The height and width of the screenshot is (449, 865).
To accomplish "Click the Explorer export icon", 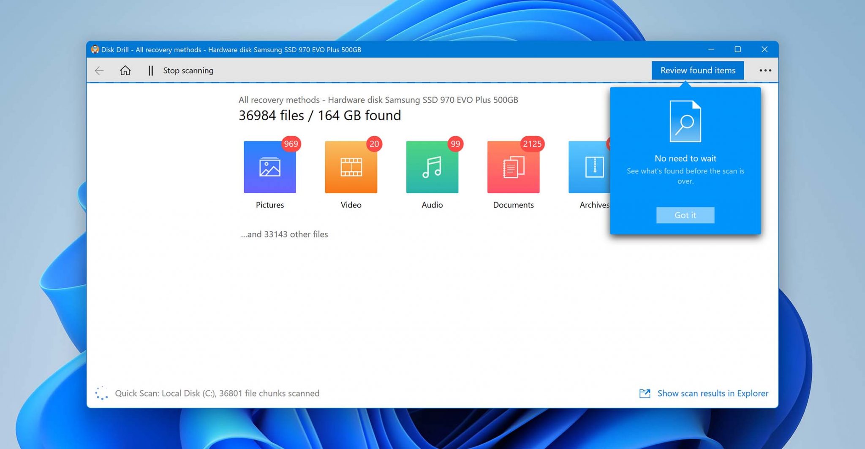I will point(645,393).
